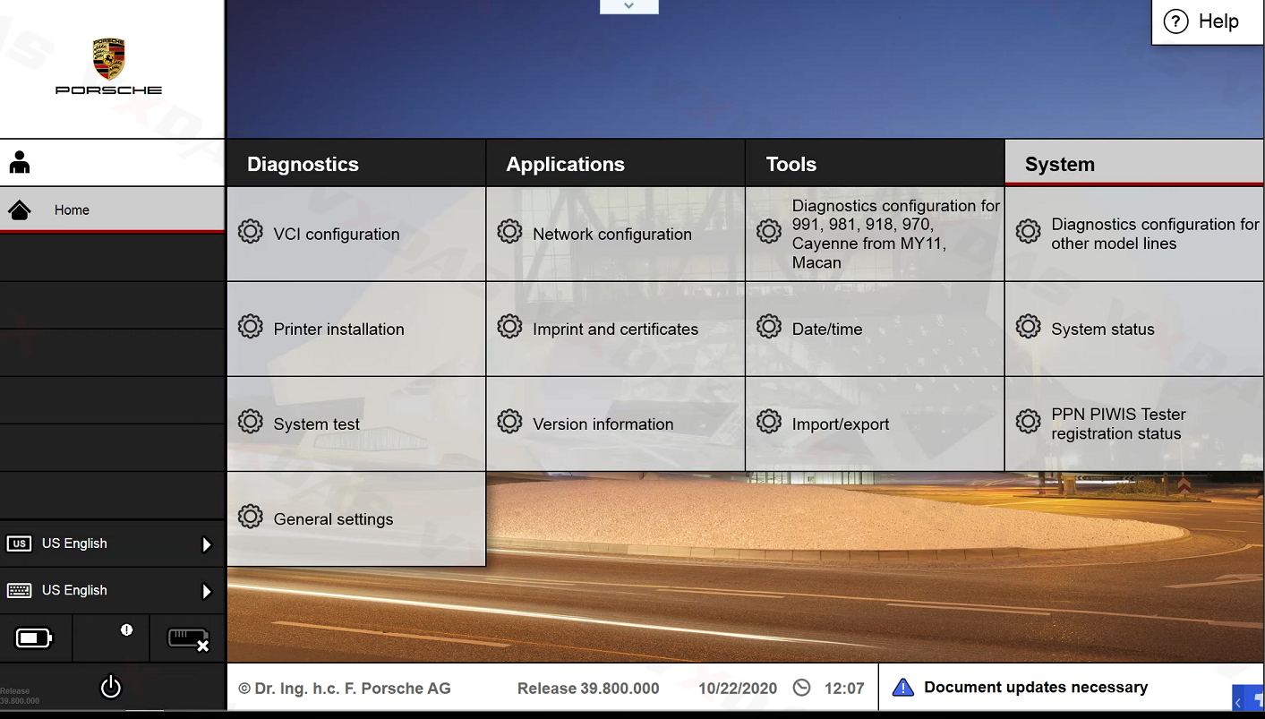Screen dimensions: 1265x719
Task: Click the user profile icon
Action: click(x=20, y=162)
